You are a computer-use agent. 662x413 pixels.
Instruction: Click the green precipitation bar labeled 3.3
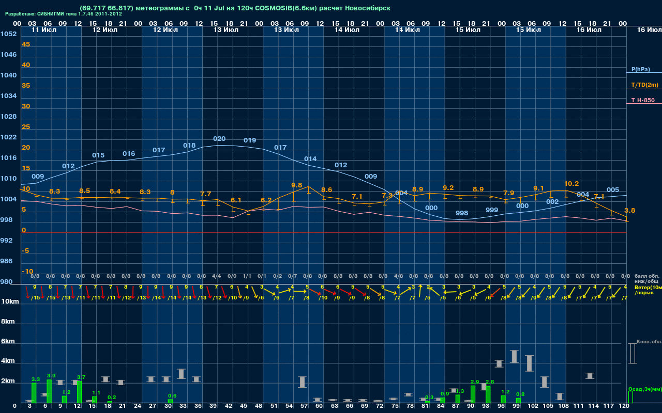34,393
